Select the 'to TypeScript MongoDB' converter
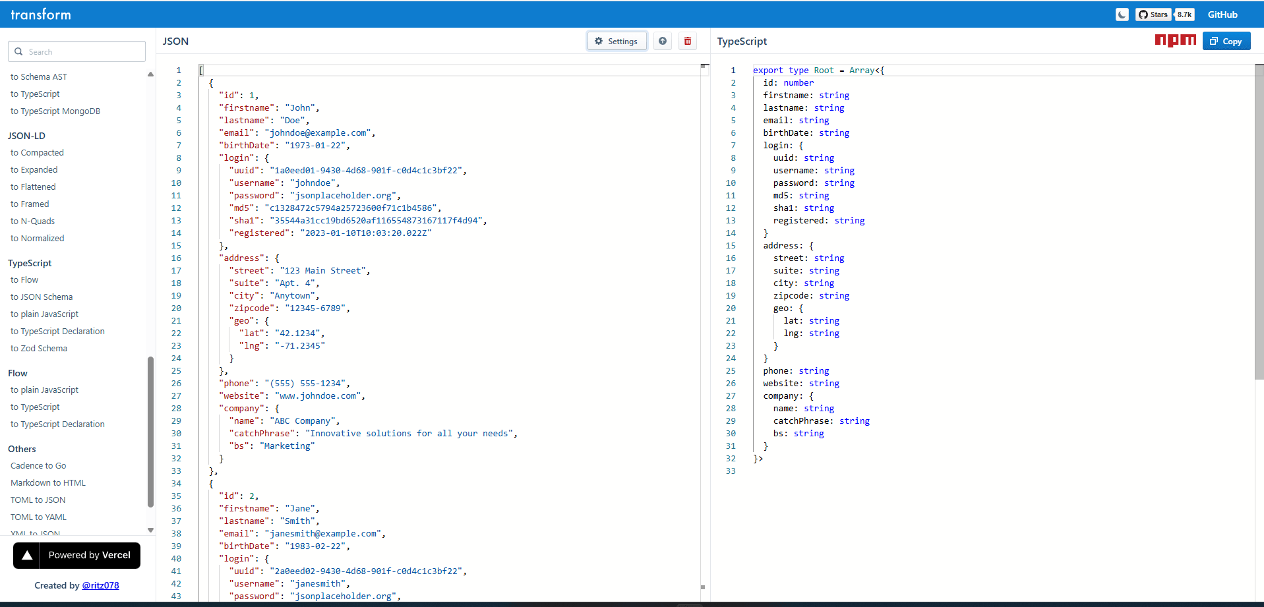The width and height of the screenshot is (1264, 607). pos(55,111)
